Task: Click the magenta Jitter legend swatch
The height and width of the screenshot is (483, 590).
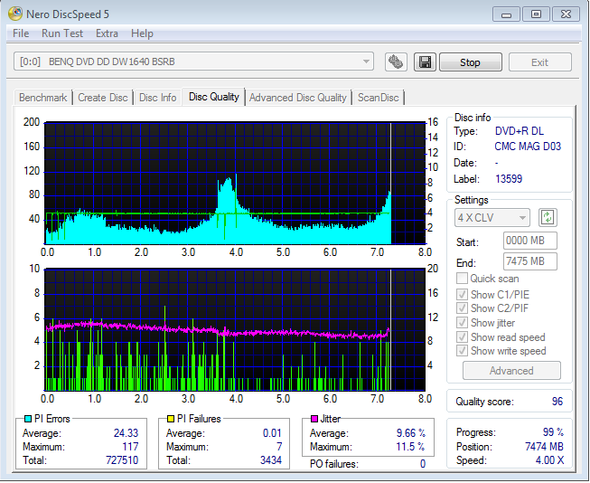Action: click(314, 419)
